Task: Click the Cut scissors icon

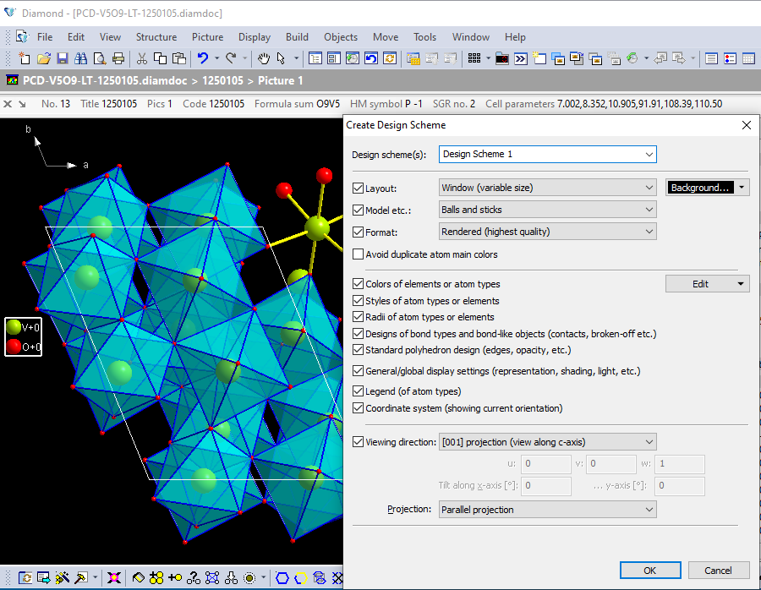Action: pyautogui.click(x=141, y=58)
